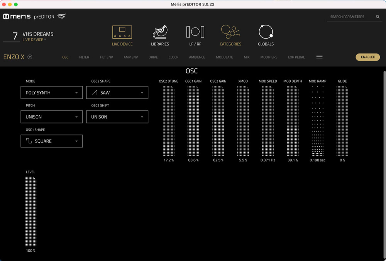Viewport: 386px width, 261px height.
Task: Switch to the AMBIENCE tab
Action: [197, 57]
